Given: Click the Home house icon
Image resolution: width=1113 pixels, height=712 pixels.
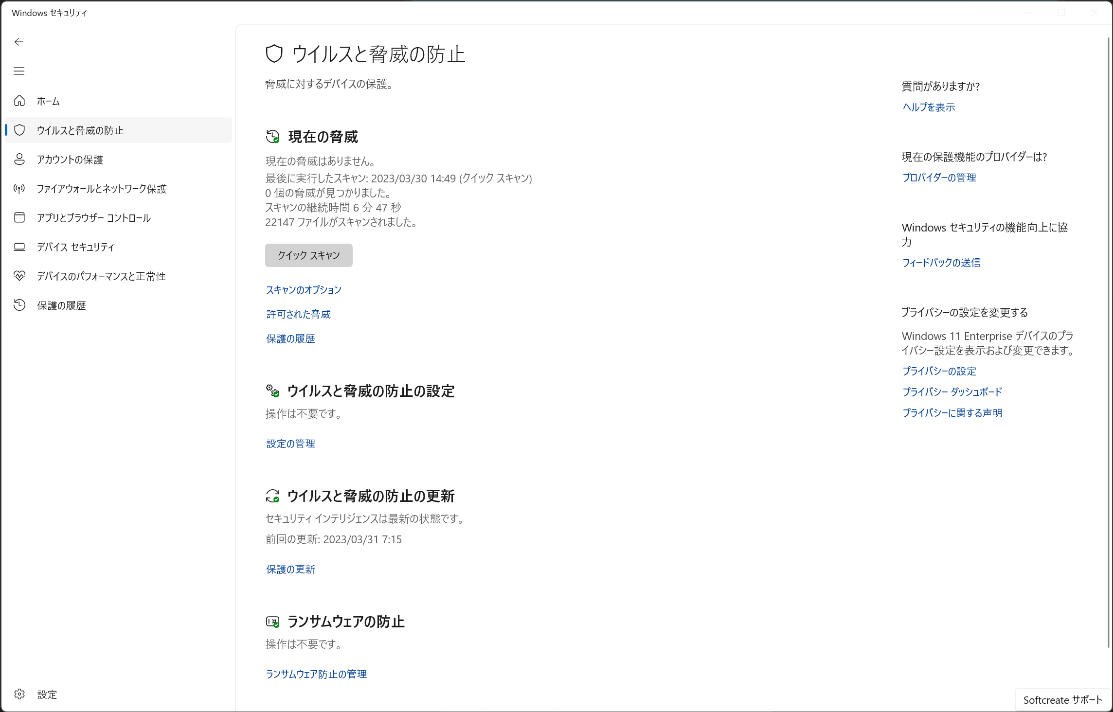Looking at the screenshot, I should (19, 101).
